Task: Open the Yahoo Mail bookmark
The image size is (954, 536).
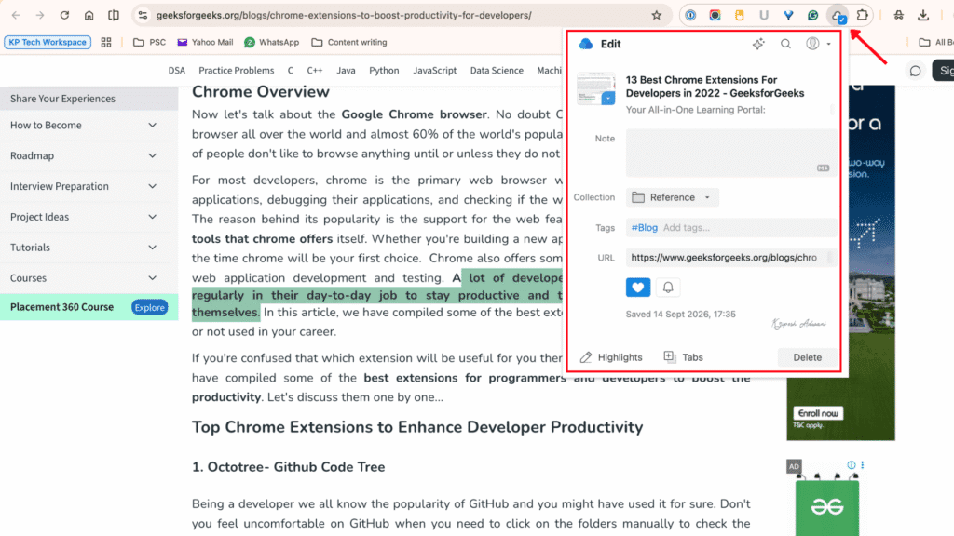Action: [205, 42]
